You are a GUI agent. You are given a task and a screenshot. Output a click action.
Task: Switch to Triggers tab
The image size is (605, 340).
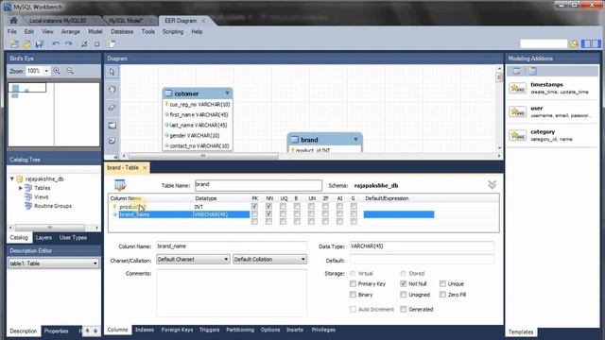[x=210, y=330]
